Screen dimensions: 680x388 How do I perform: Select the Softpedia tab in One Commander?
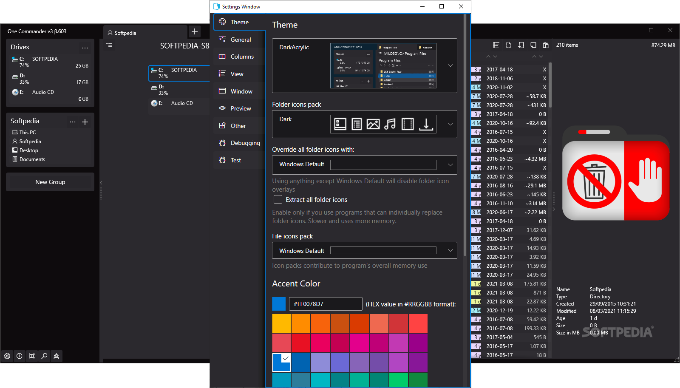click(144, 33)
